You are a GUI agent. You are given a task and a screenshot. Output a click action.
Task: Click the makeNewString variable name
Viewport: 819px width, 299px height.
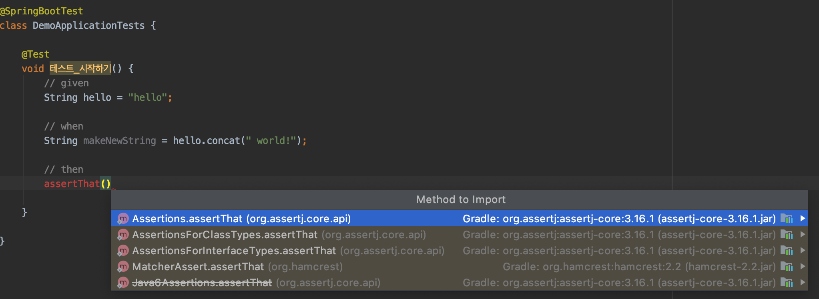tap(120, 141)
